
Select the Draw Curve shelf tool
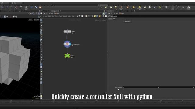tap(7, 8)
